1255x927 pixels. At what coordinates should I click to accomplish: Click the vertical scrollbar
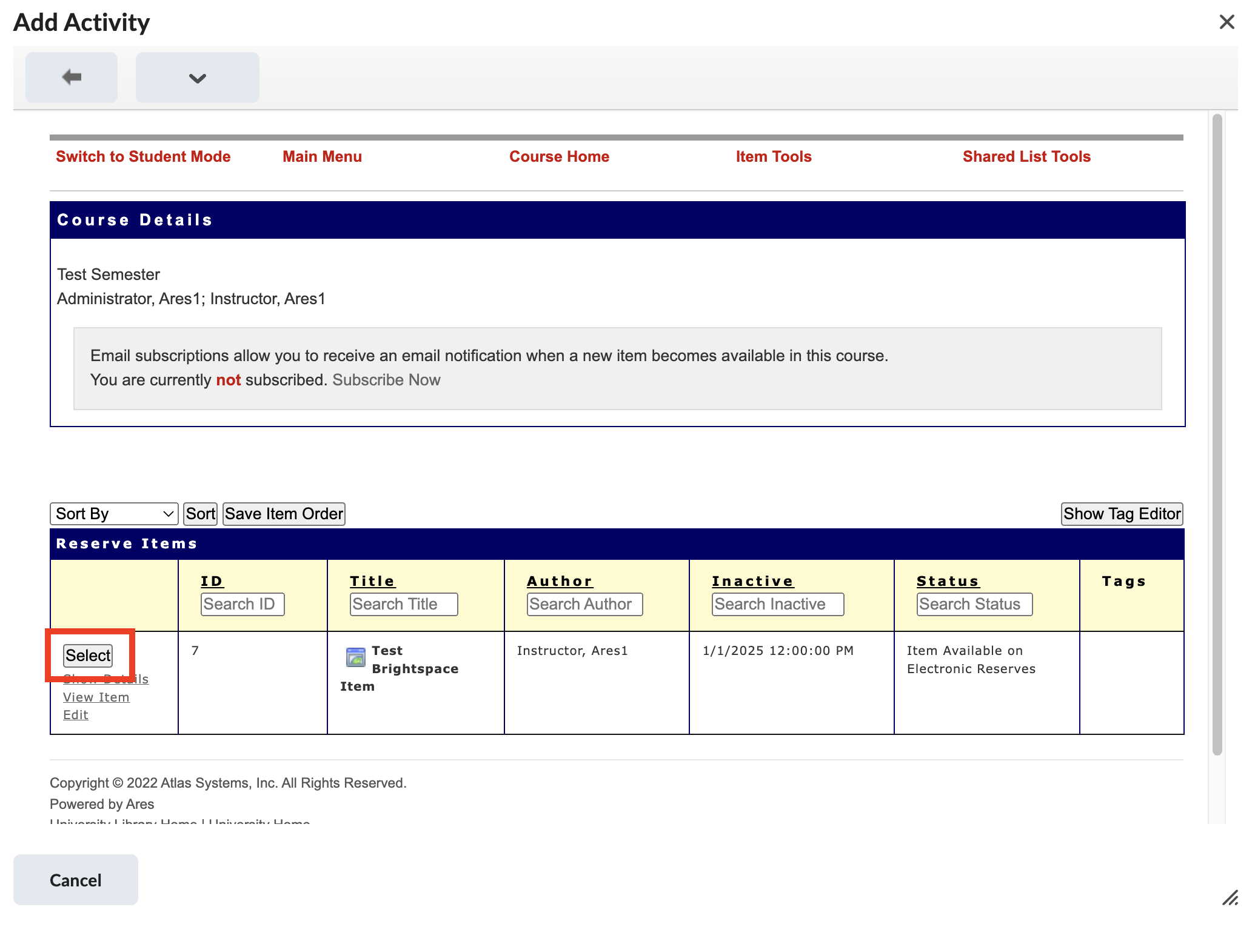(1217, 433)
